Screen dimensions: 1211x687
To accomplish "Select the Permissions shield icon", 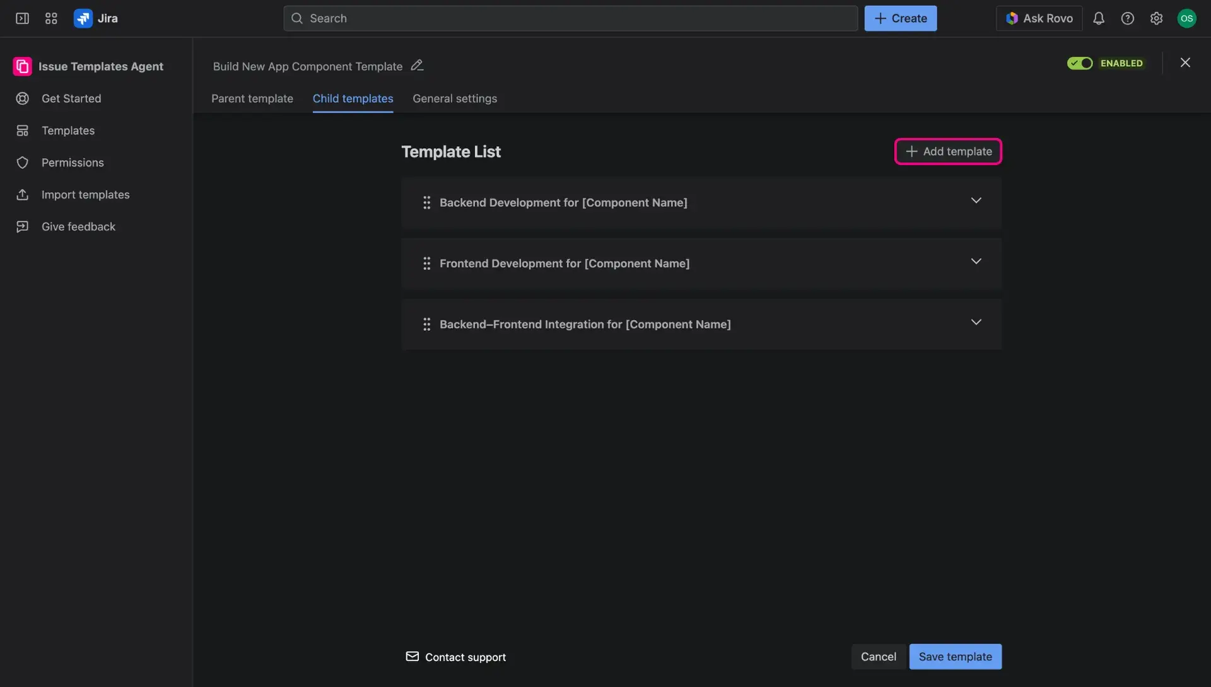I will (x=23, y=163).
